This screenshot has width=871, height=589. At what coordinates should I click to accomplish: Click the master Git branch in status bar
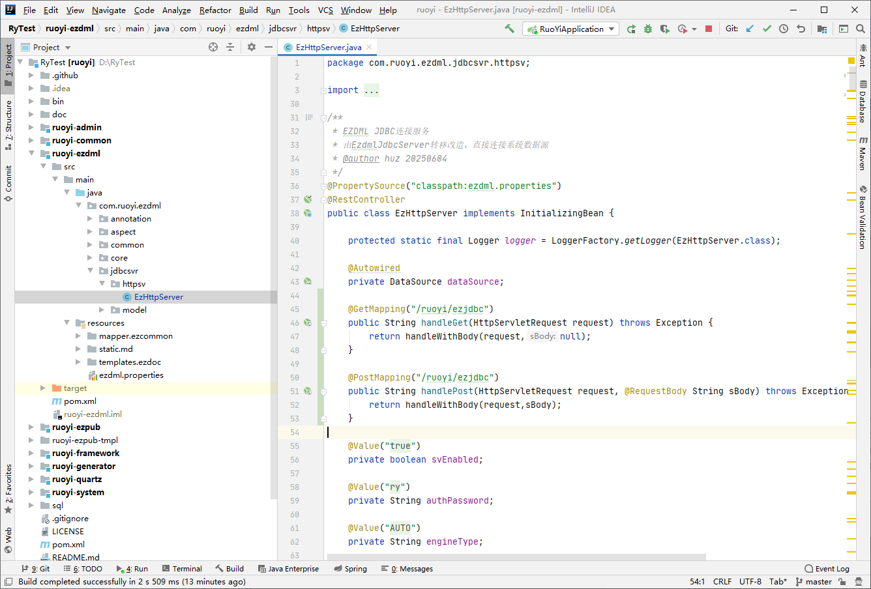pos(818,582)
